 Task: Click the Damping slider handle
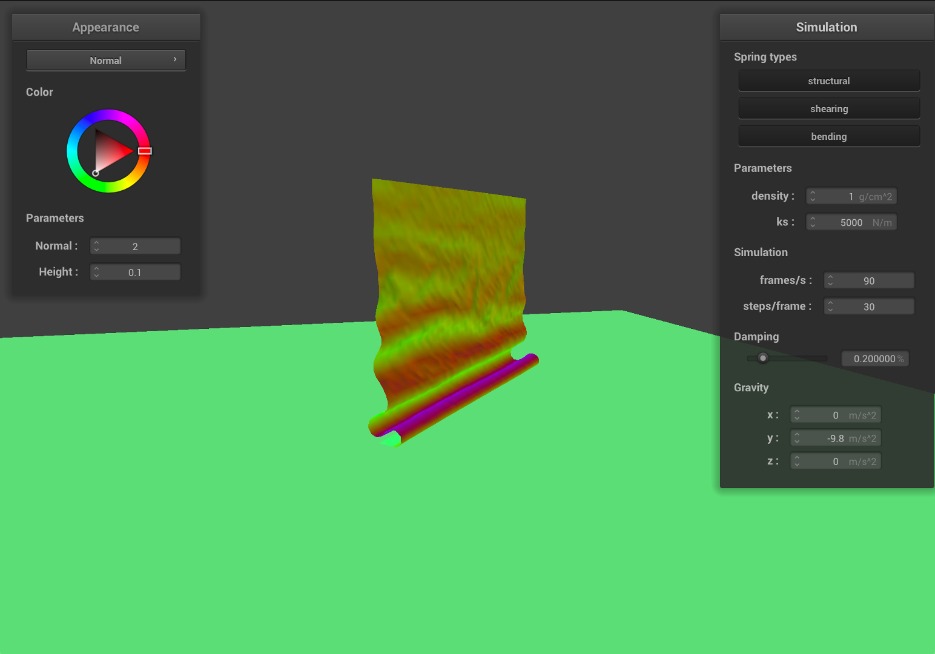coord(763,358)
